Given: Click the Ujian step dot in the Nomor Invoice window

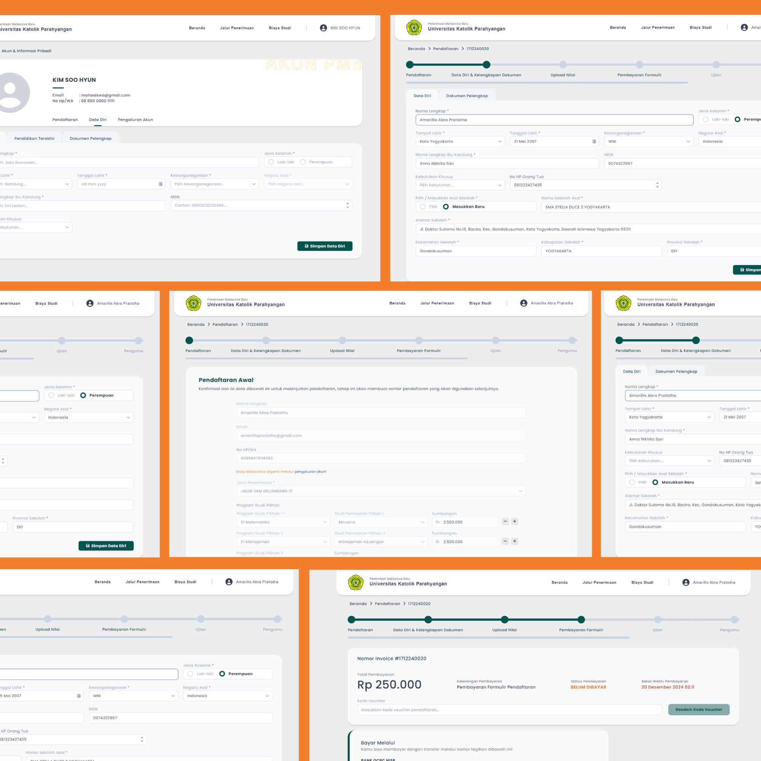Looking at the screenshot, I should click(x=658, y=619).
